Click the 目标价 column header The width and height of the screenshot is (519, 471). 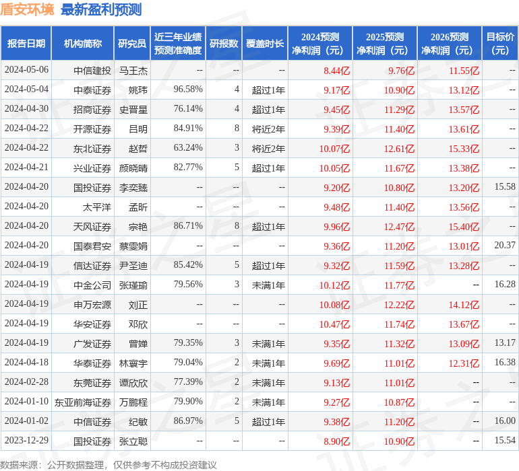coord(500,43)
